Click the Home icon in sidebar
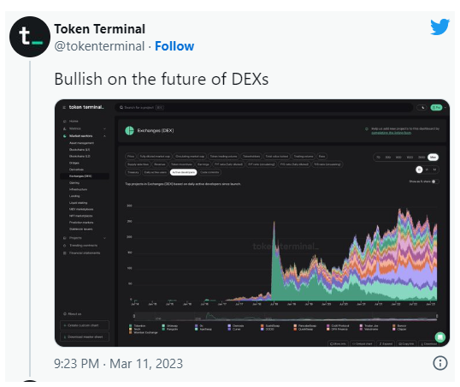The width and height of the screenshot is (460, 387). (64, 122)
